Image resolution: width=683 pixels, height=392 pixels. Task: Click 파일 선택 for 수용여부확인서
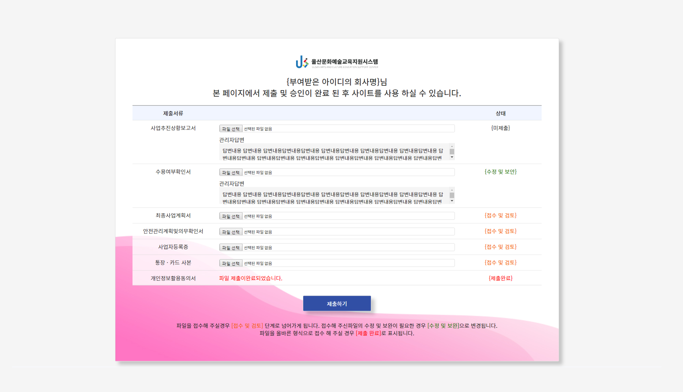click(x=231, y=172)
